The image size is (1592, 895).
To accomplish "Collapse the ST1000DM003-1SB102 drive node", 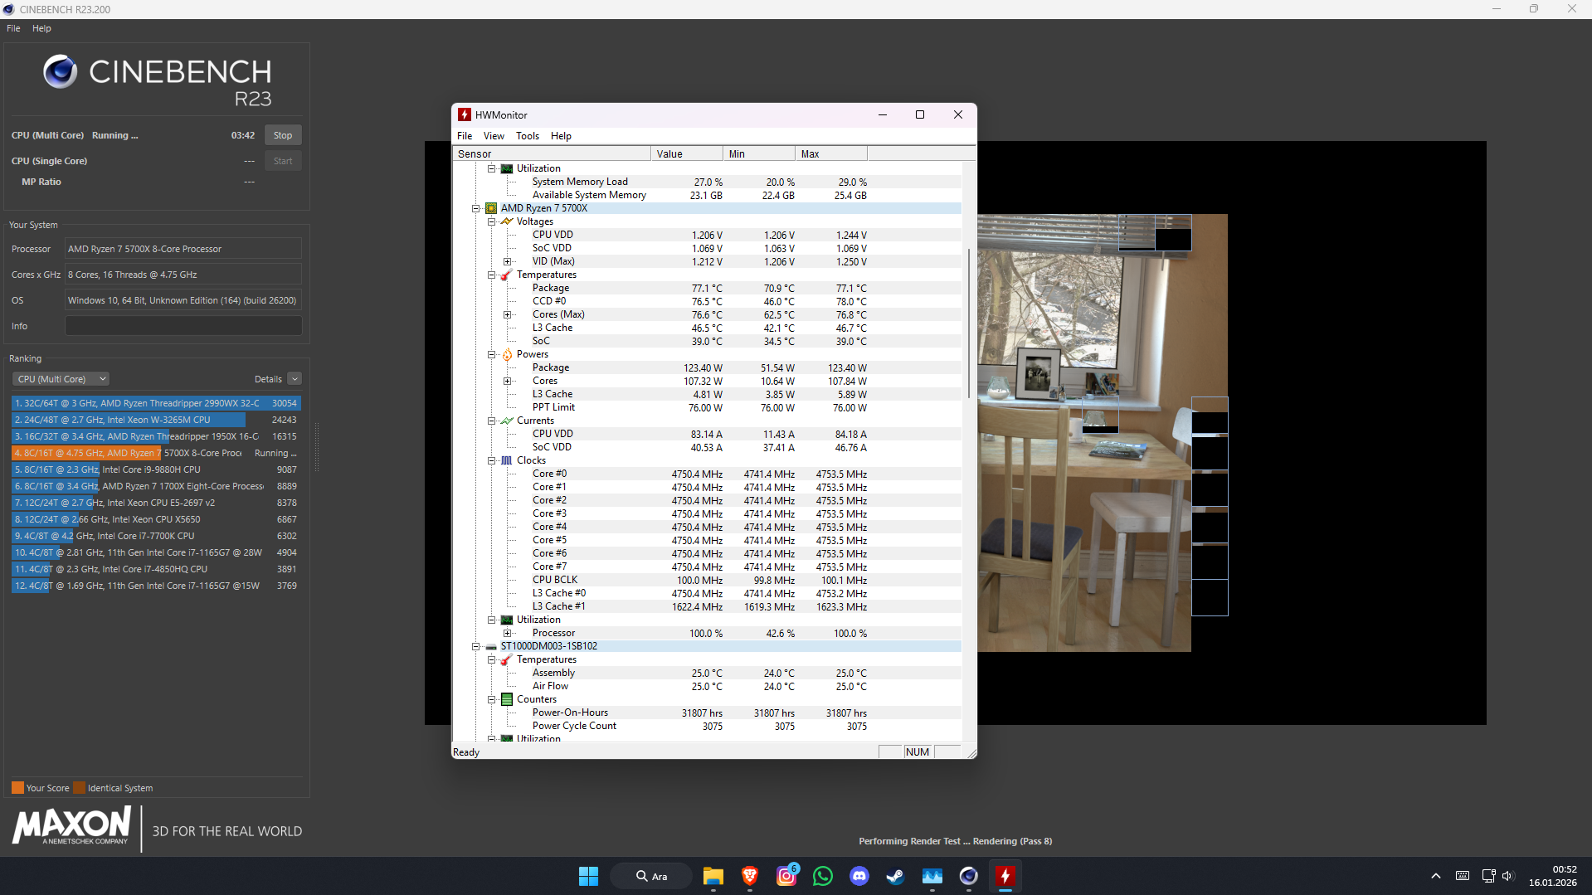I will 476,646.
